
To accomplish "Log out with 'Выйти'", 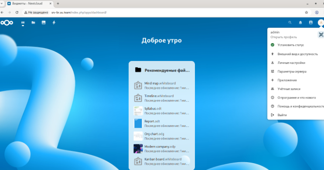I will [296, 115].
